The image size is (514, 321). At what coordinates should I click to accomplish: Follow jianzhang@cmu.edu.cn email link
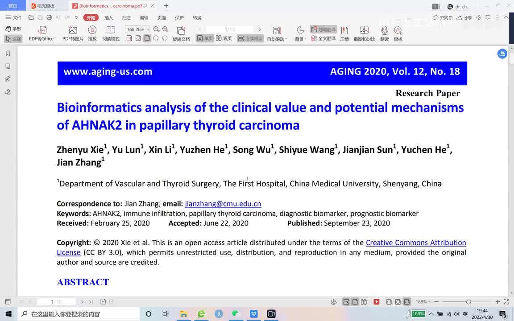pos(223,204)
